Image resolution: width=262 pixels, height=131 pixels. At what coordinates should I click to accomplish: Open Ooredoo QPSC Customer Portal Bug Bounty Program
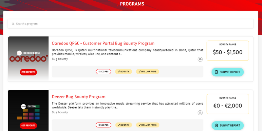tap(103, 43)
